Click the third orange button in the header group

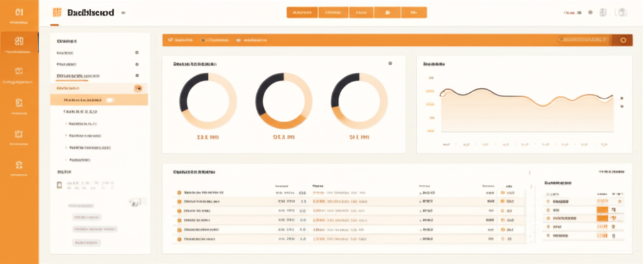click(361, 13)
